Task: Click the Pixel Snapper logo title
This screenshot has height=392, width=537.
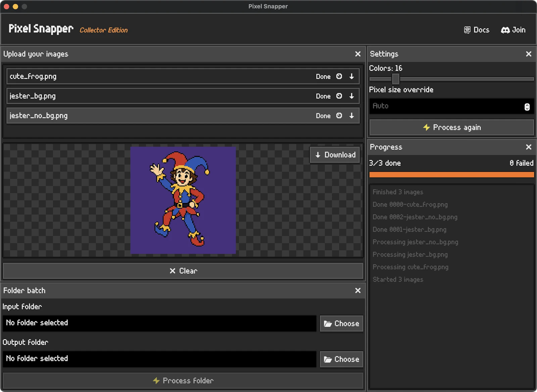Action: click(x=41, y=29)
